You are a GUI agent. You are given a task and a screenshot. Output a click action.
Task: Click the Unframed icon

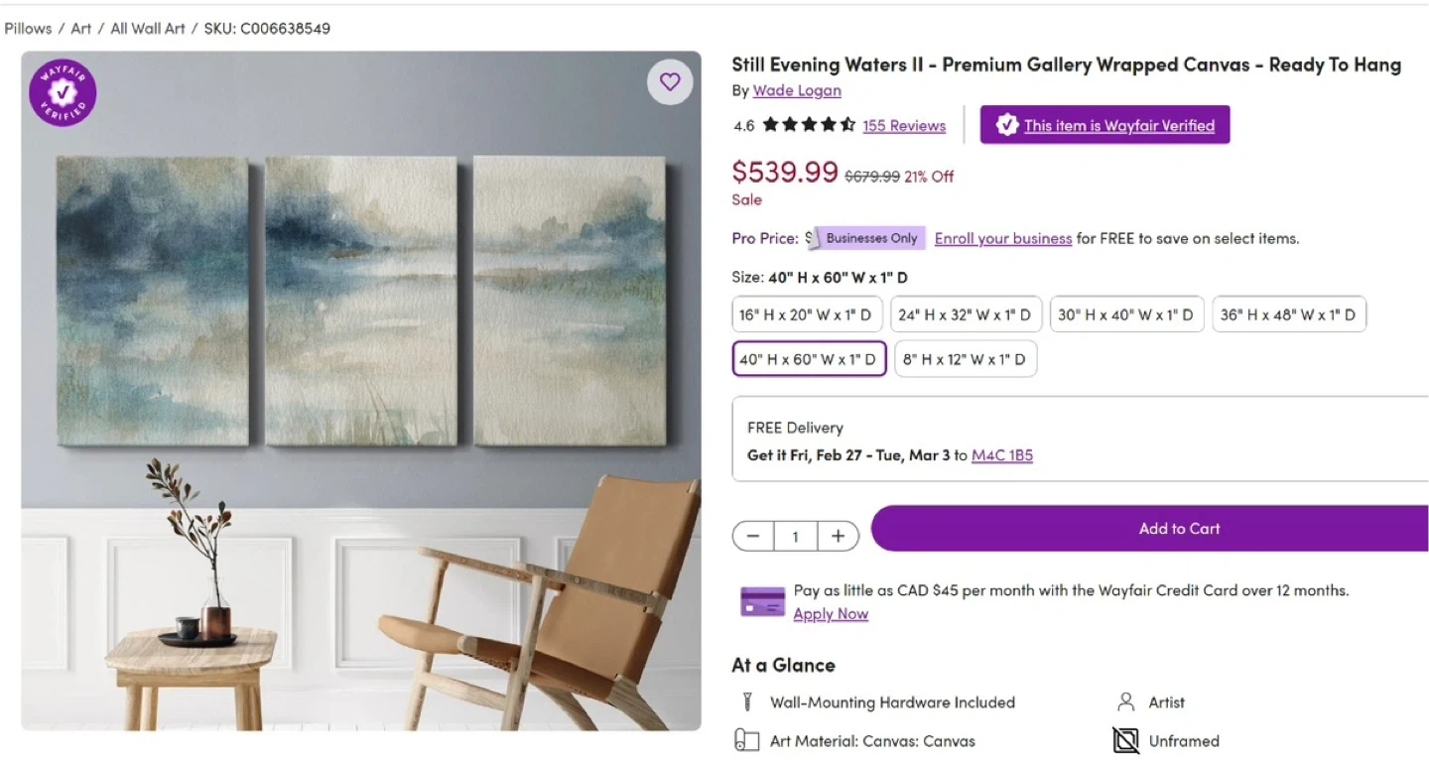coord(1125,741)
